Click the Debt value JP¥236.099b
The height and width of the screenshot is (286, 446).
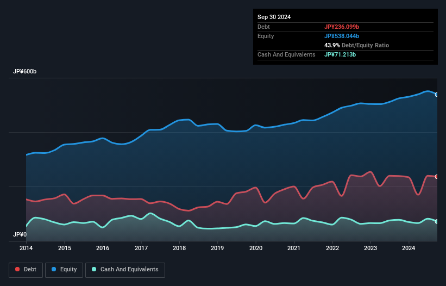point(342,27)
